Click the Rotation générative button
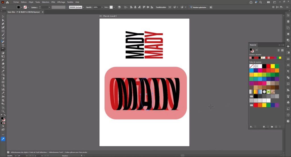The width and height of the screenshot is (291, 157). (198, 7)
